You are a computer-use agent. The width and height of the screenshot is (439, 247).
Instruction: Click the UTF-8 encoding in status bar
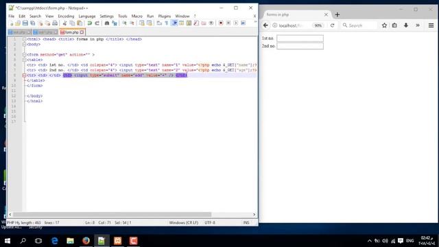pyautogui.click(x=210, y=222)
